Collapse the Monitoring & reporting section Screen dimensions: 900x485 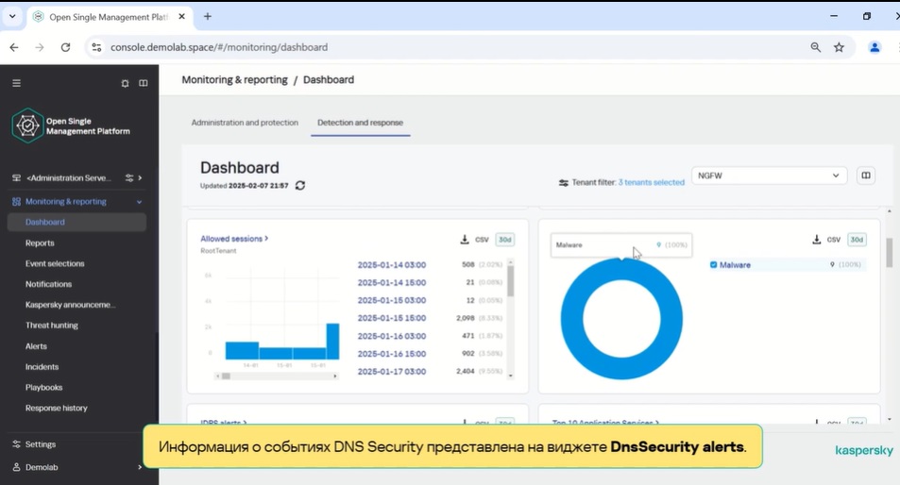tap(139, 202)
